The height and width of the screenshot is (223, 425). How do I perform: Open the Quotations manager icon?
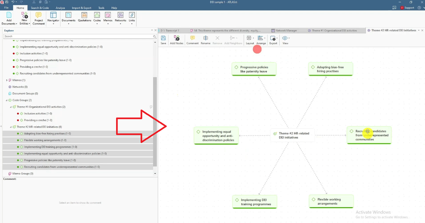[x=84, y=16]
